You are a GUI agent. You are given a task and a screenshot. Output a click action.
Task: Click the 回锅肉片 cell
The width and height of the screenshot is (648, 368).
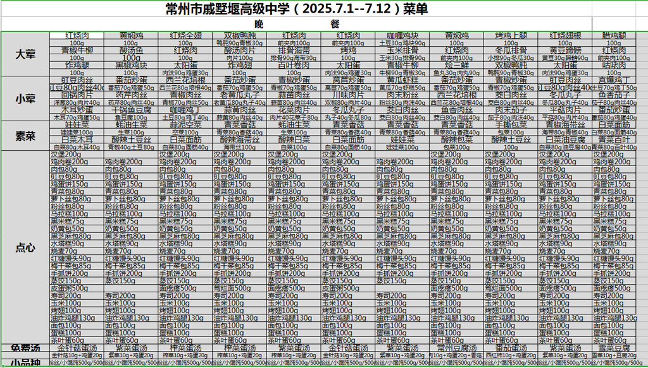pyautogui.click(x=77, y=95)
